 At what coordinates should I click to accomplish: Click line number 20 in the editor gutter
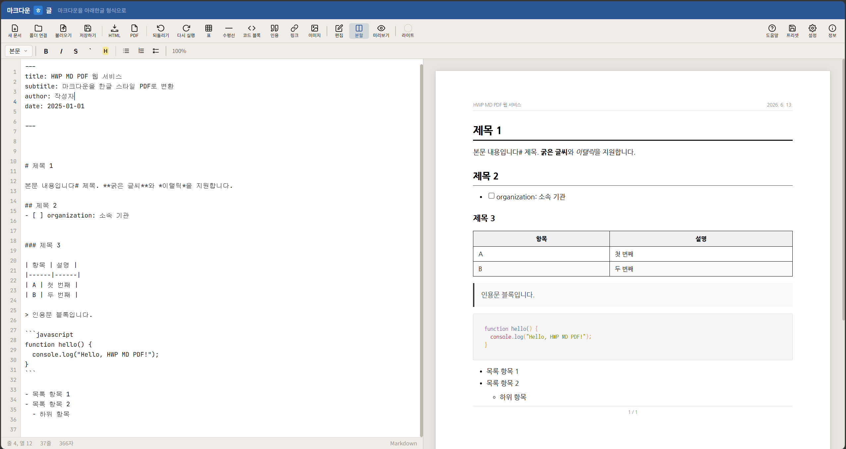click(13, 261)
